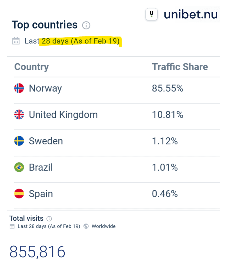Open the Top countries info tooltip
Screen dimensions: 227x268
click(x=86, y=25)
